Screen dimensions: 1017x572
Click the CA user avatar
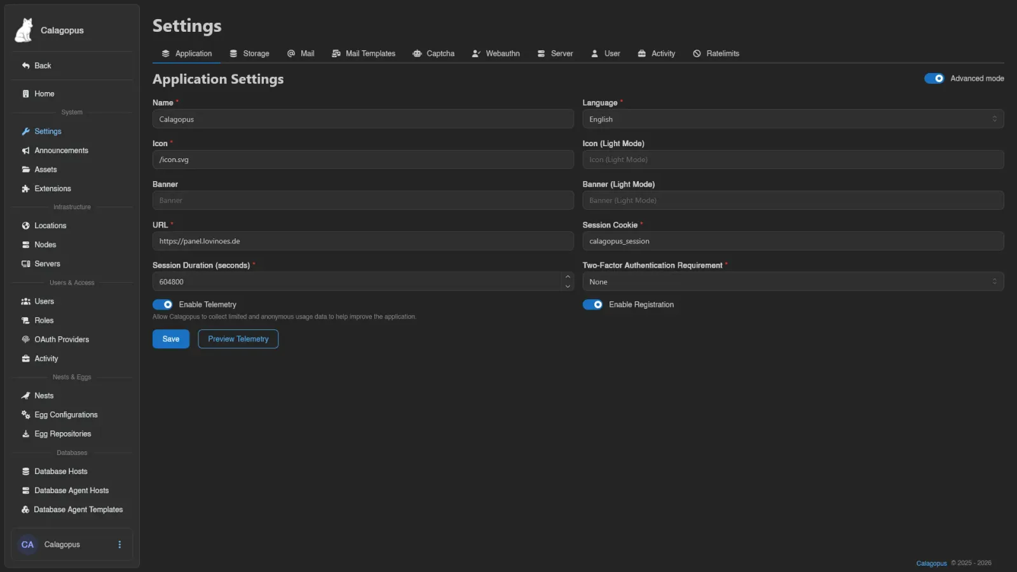click(x=27, y=545)
